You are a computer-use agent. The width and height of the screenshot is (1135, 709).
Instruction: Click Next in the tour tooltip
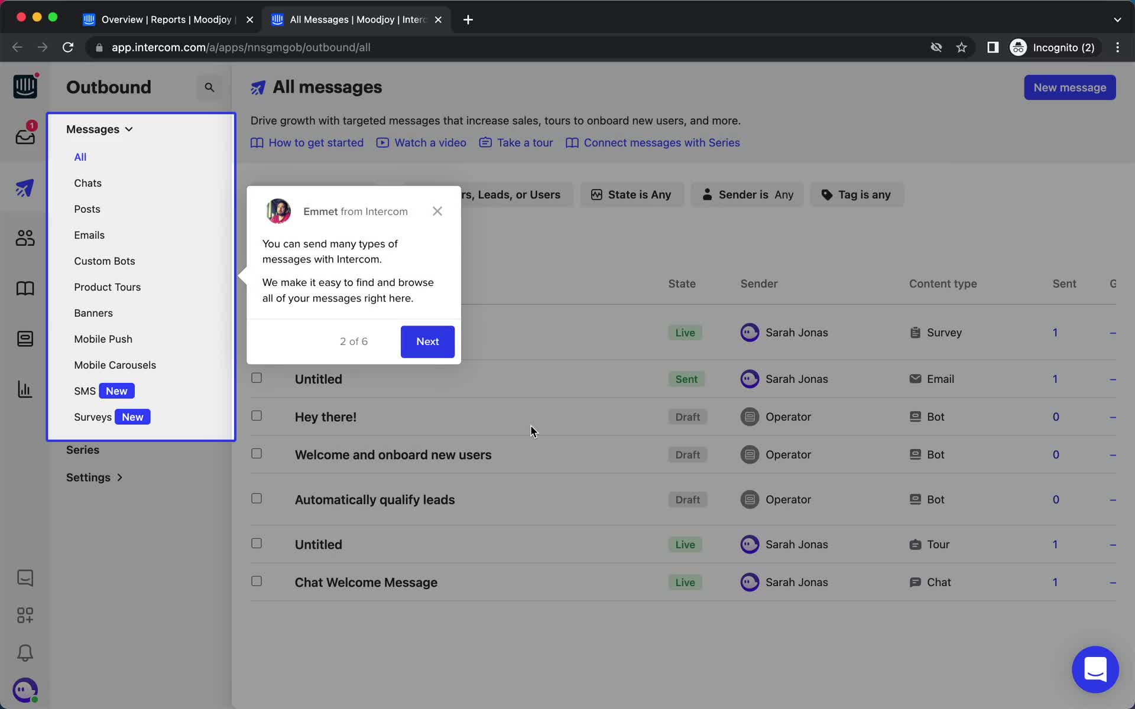[427, 342]
